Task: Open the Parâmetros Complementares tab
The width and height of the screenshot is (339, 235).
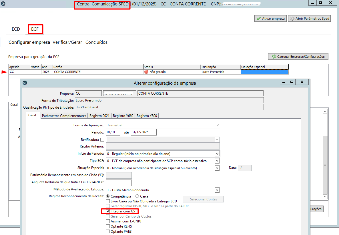Action: point(64,116)
